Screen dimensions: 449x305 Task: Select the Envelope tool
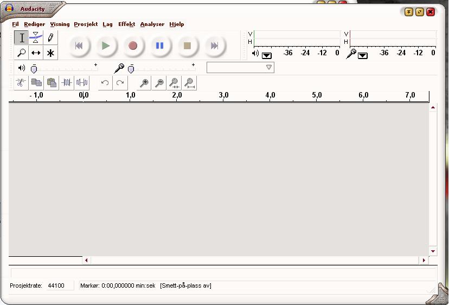[x=36, y=38]
